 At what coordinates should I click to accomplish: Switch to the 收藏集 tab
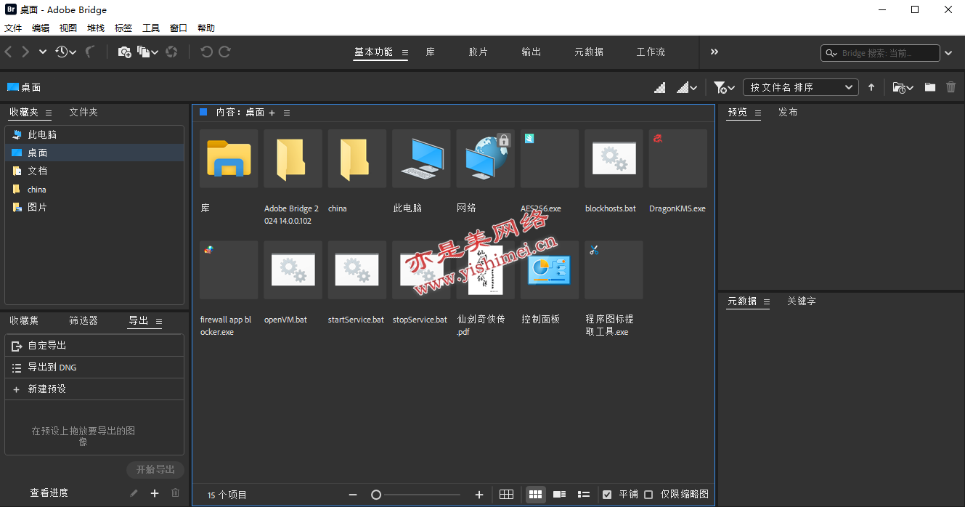coord(24,321)
